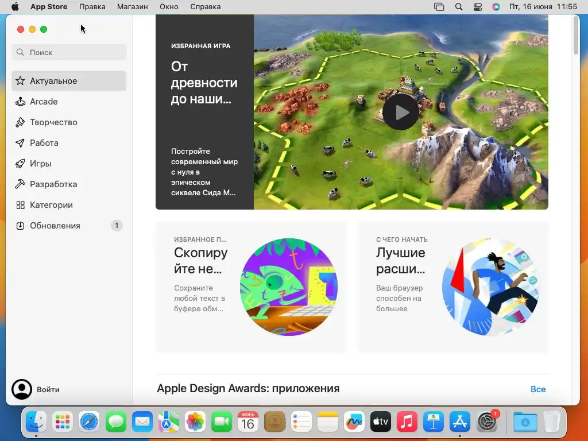Image resolution: width=588 pixels, height=441 pixels.
Task: Open Reminders from the Dock
Action: pyautogui.click(x=301, y=422)
